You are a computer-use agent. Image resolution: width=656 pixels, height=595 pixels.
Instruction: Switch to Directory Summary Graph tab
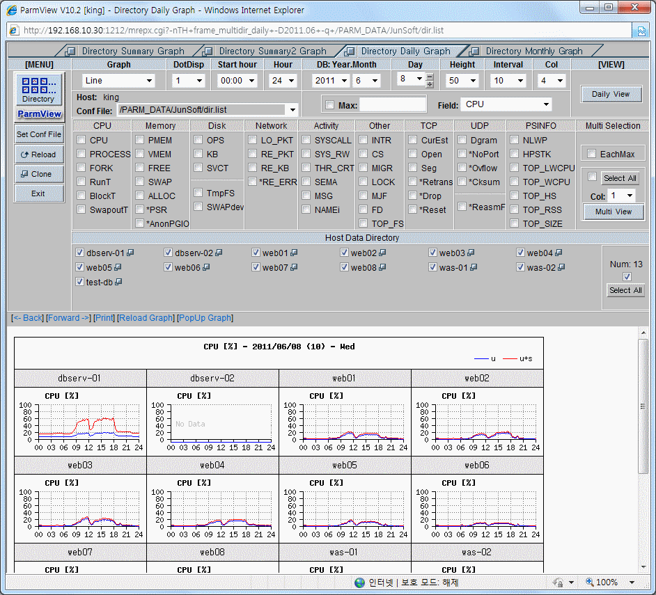point(133,51)
